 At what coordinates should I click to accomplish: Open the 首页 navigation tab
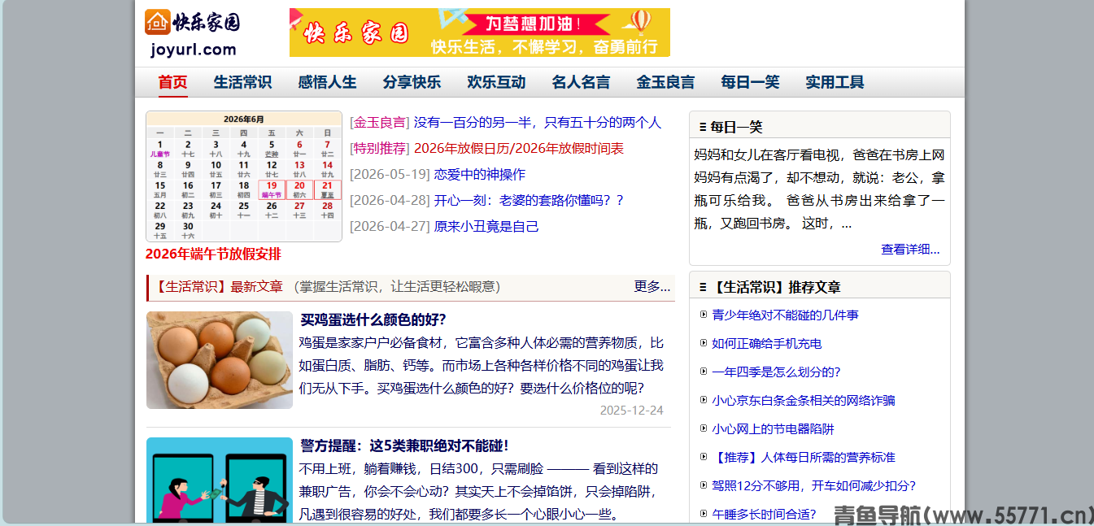pyautogui.click(x=172, y=82)
